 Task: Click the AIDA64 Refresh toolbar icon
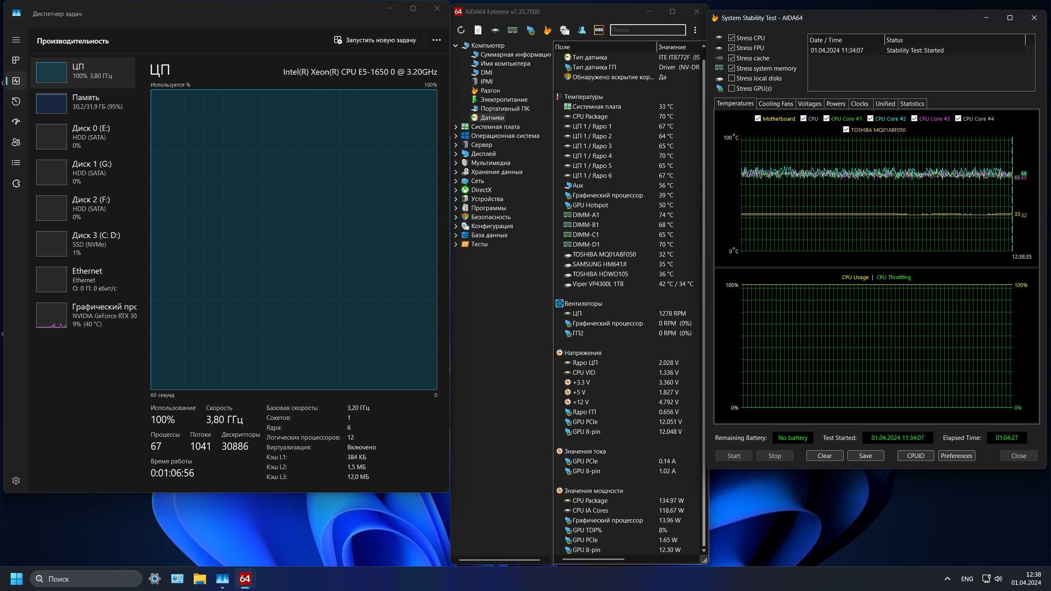point(461,30)
